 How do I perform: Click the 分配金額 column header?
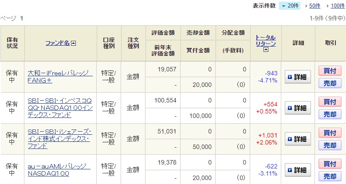point(233,33)
